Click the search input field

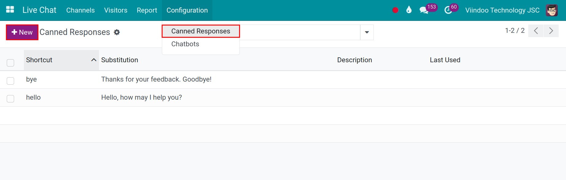pos(300,32)
